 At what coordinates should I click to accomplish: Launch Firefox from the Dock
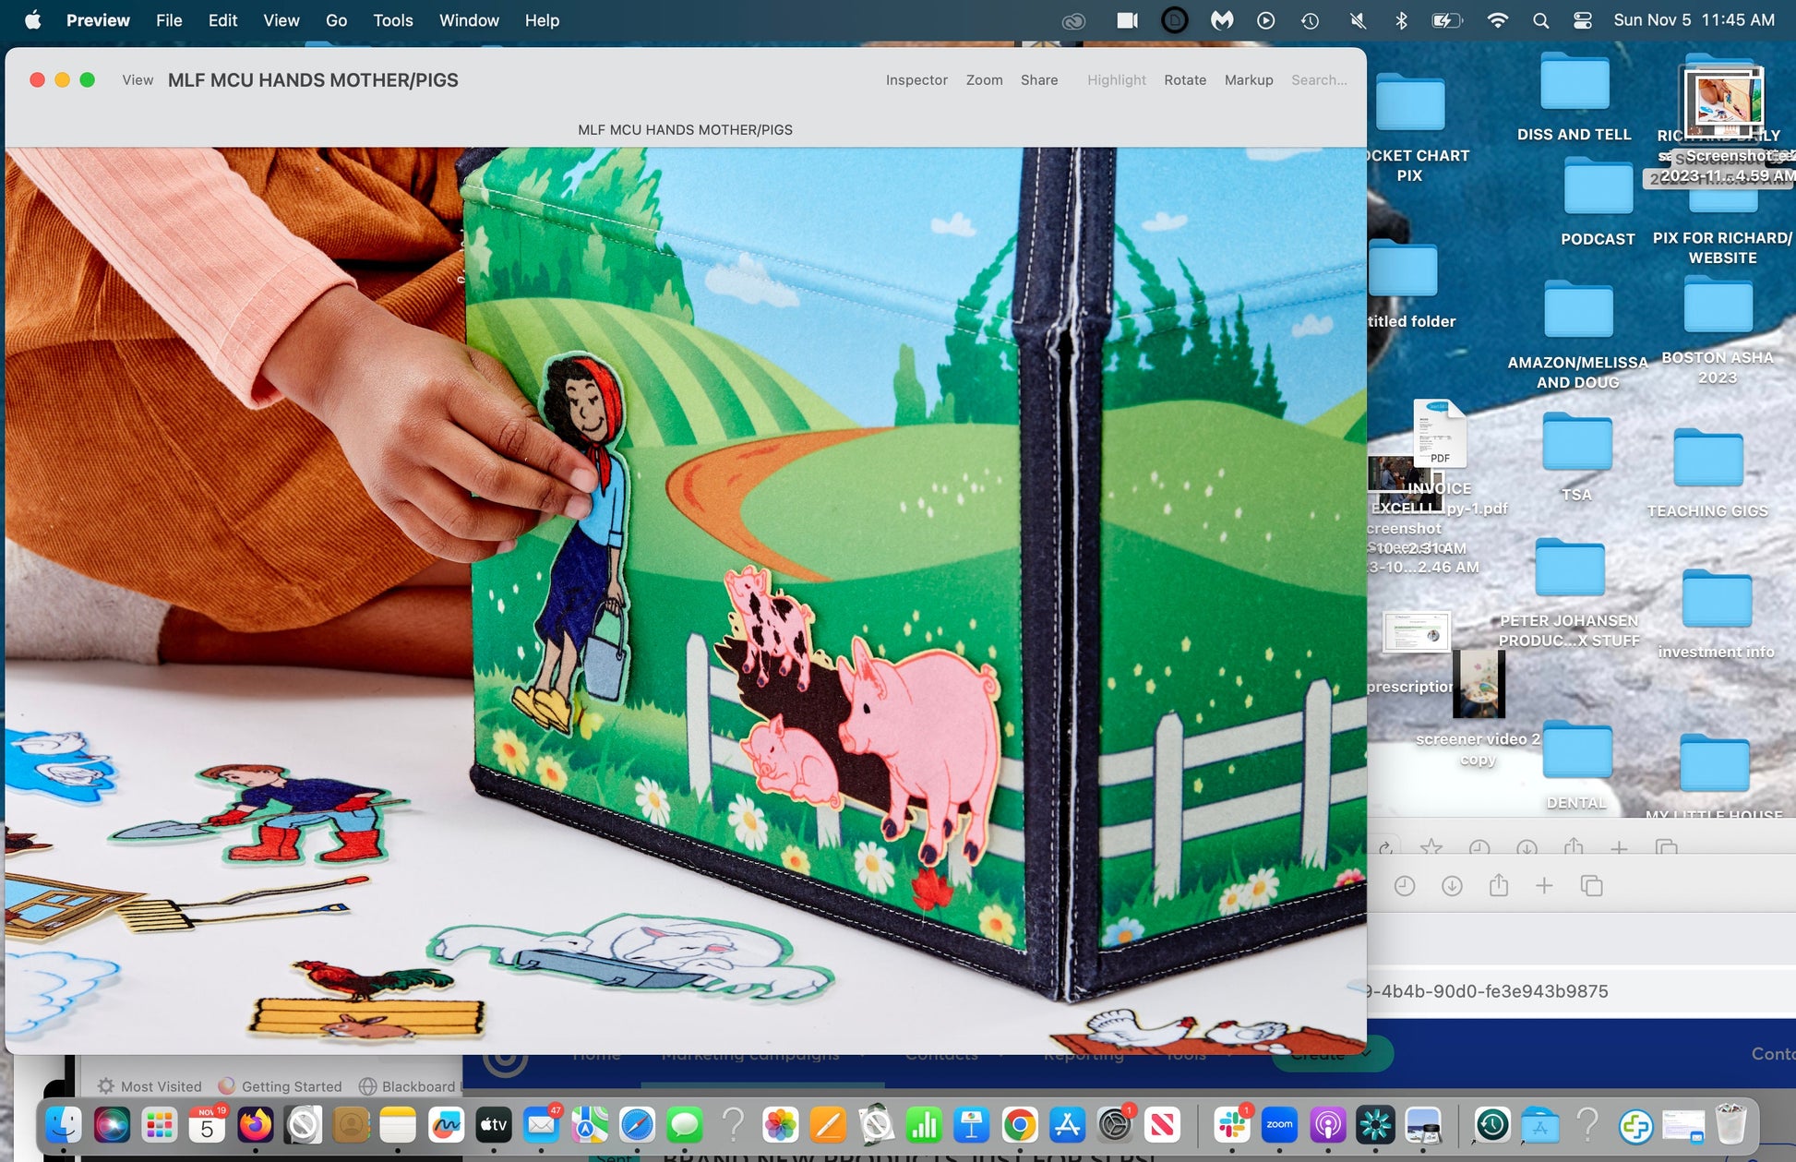pyautogui.click(x=256, y=1125)
